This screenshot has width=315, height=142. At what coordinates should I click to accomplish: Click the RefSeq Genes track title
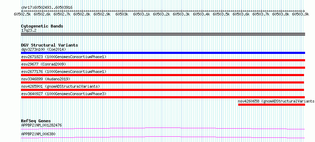click(36, 121)
